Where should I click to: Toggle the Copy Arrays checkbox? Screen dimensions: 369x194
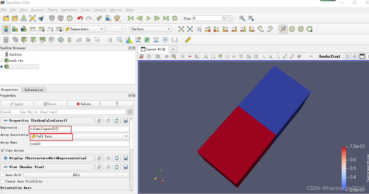[2, 151]
